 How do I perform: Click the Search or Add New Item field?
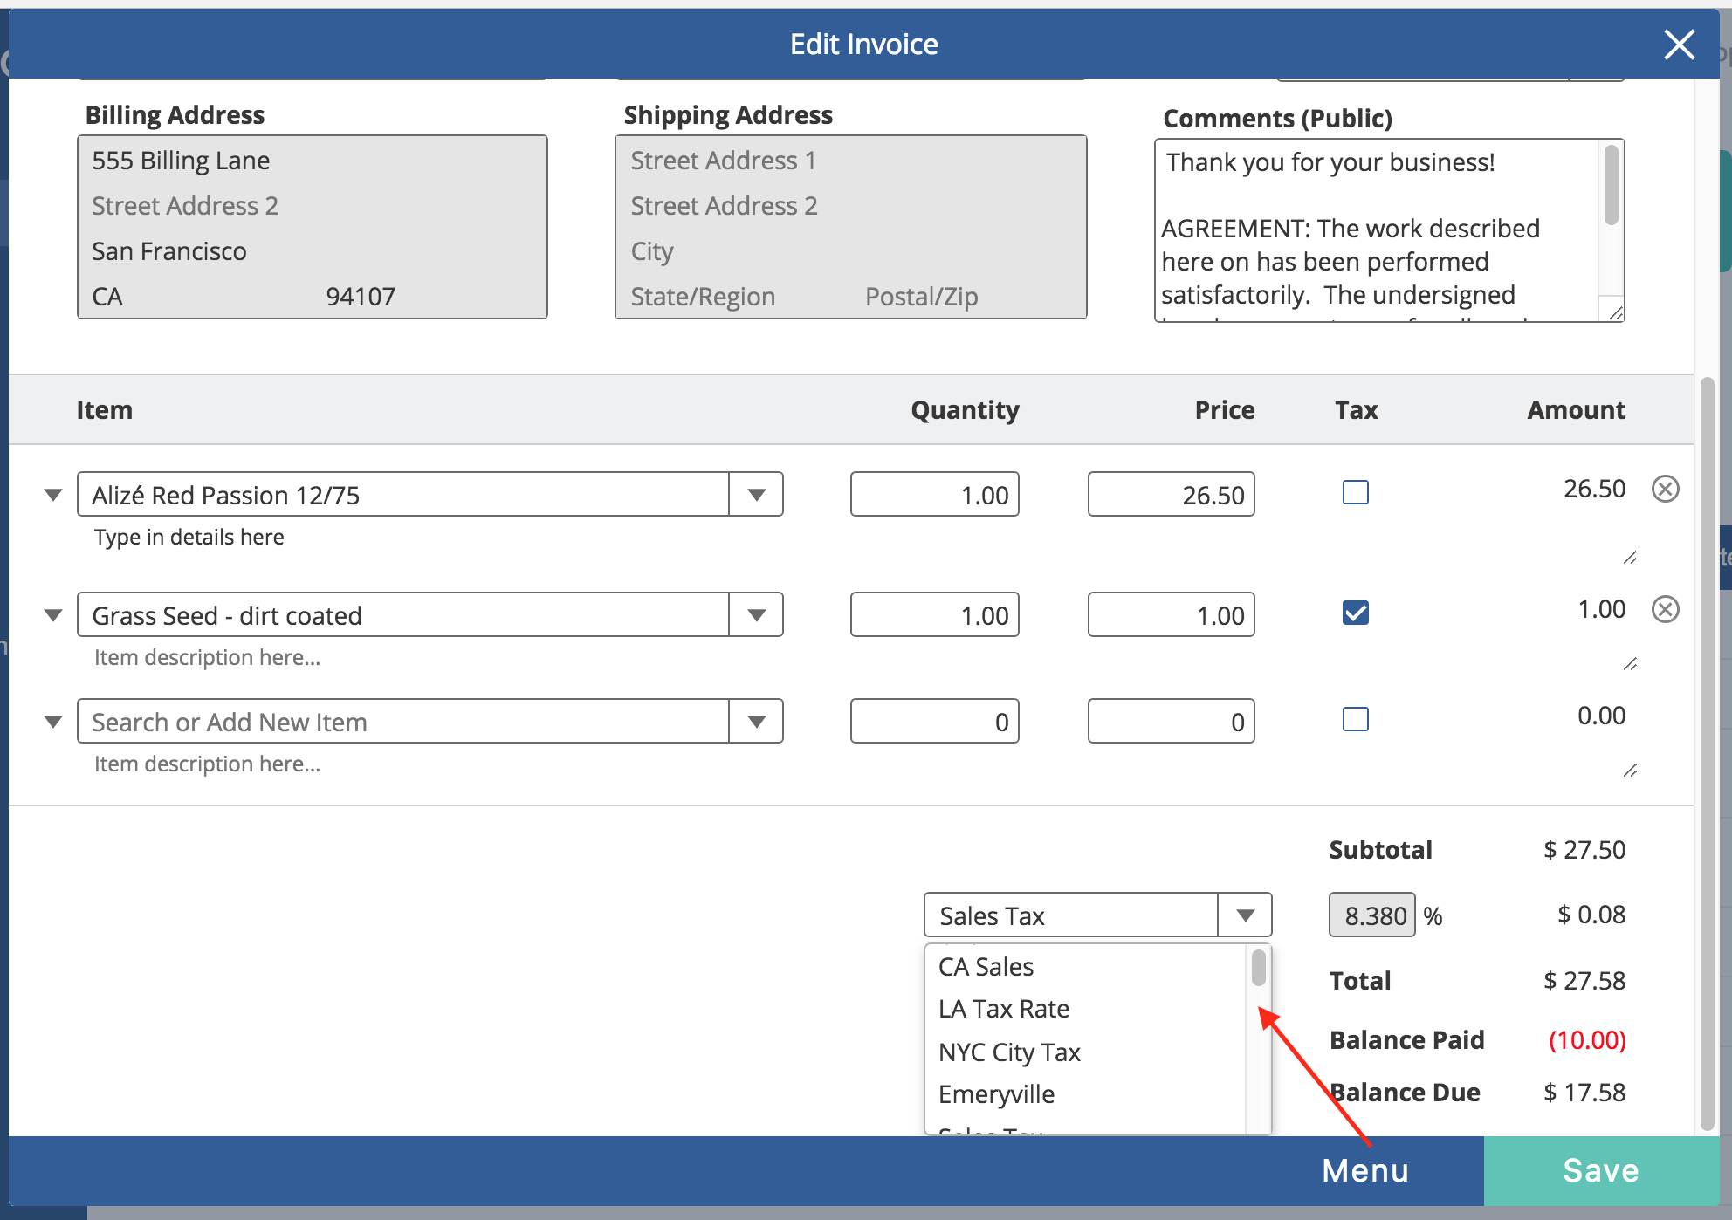pyautogui.click(x=402, y=722)
